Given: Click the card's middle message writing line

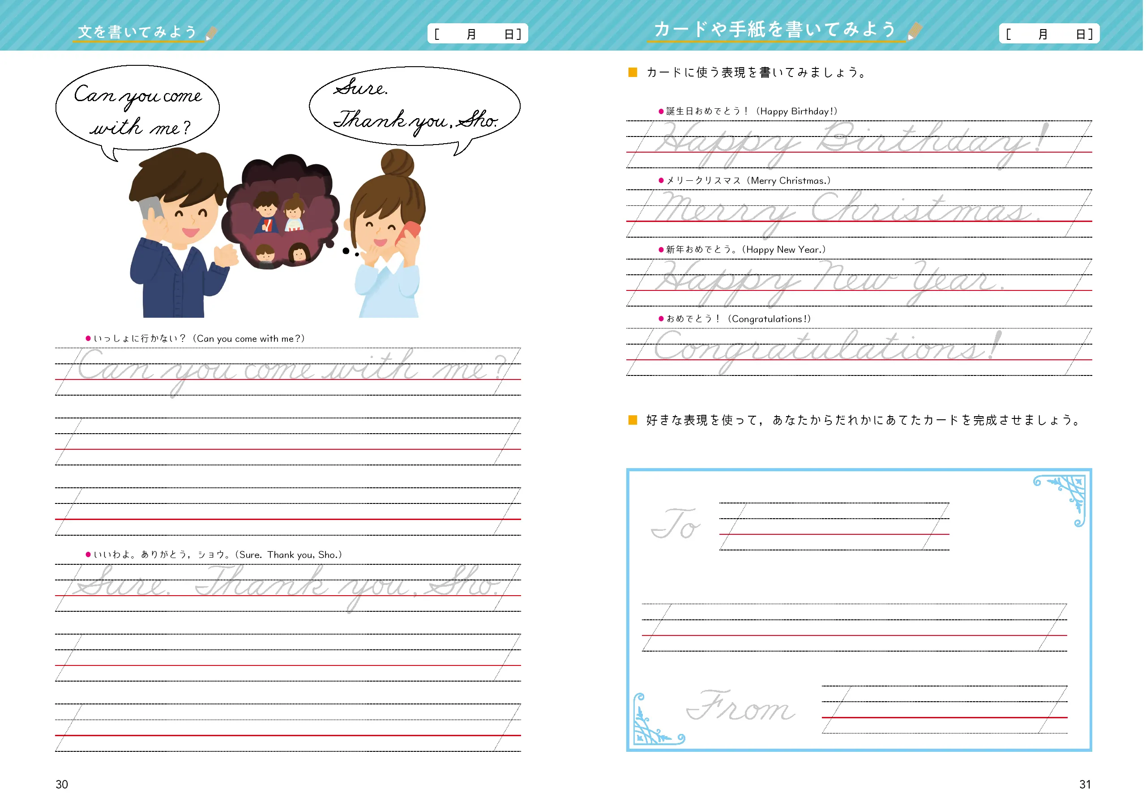Looking at the screenshot, I should 855,628.
